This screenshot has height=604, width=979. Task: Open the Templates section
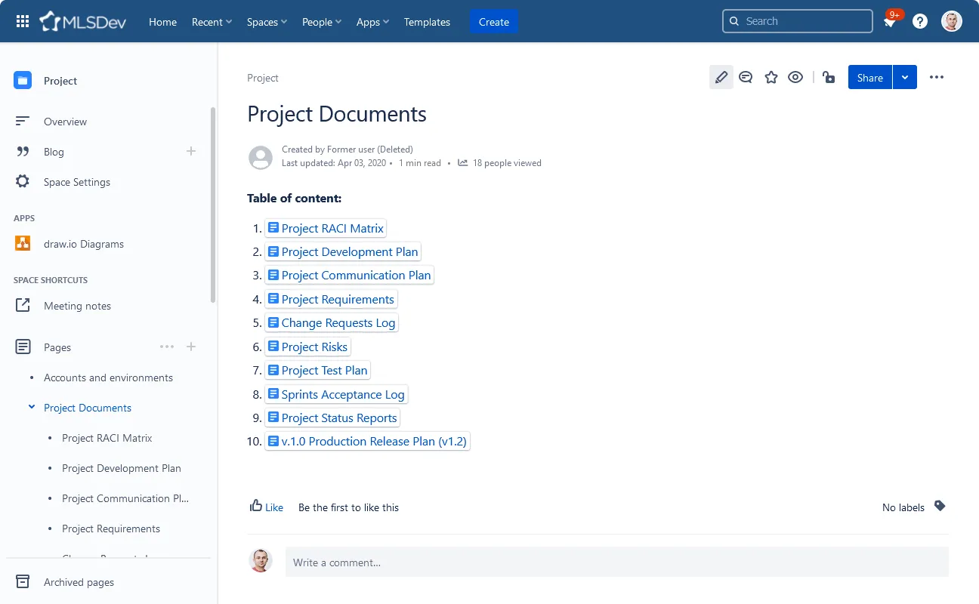427,22
